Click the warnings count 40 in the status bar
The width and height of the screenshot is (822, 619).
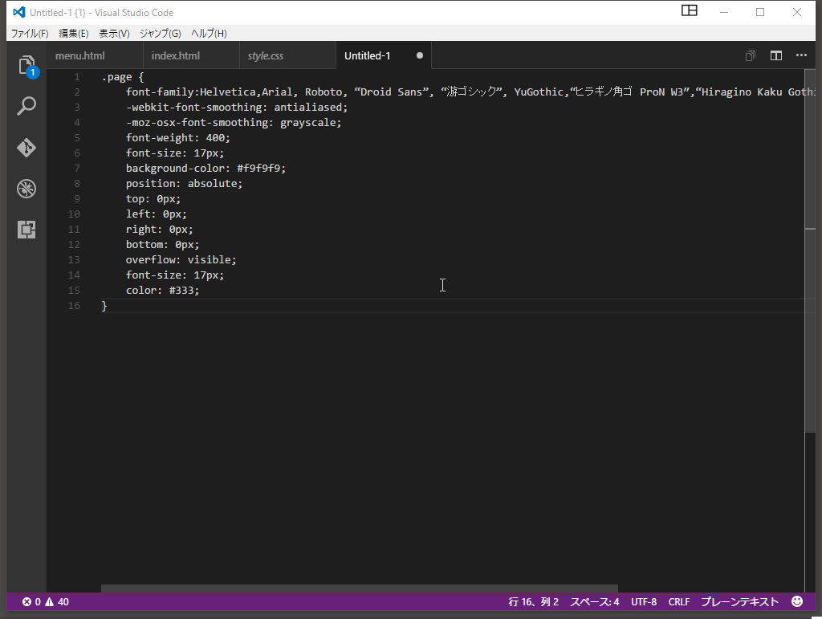point(57,601)
